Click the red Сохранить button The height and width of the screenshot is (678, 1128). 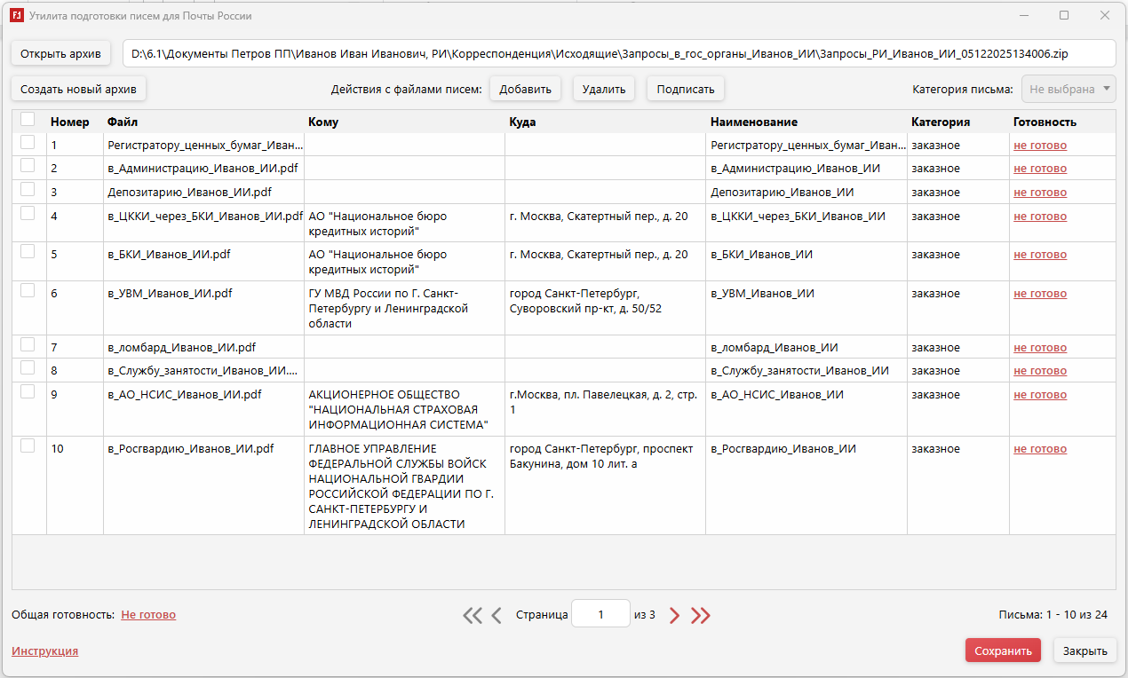[1003, 650]
